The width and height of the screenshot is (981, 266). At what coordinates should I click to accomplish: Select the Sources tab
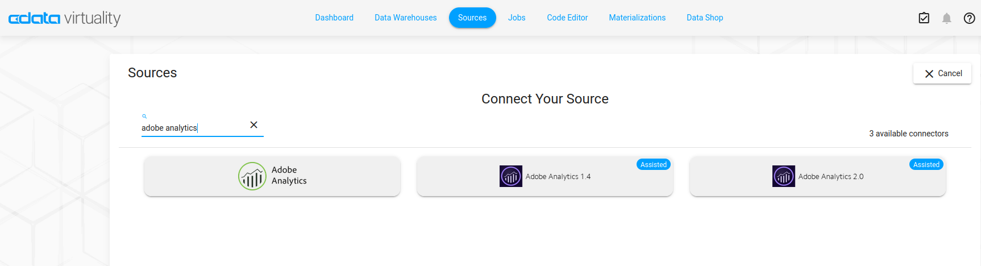click(472, 18)
